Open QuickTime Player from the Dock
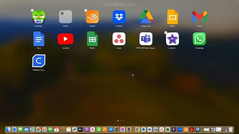 (198, 130)
